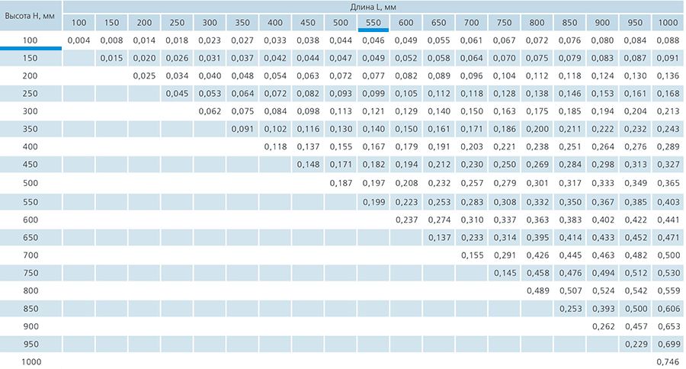This screenshot has width=686, height=369.
Task: Click value 0,136 in height row 200
Action: 668,75
